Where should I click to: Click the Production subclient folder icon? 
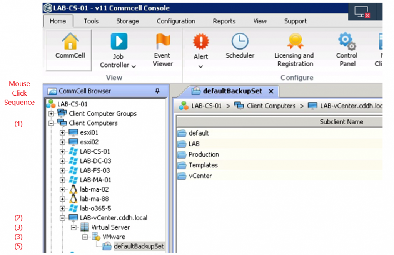pos(182,154)
